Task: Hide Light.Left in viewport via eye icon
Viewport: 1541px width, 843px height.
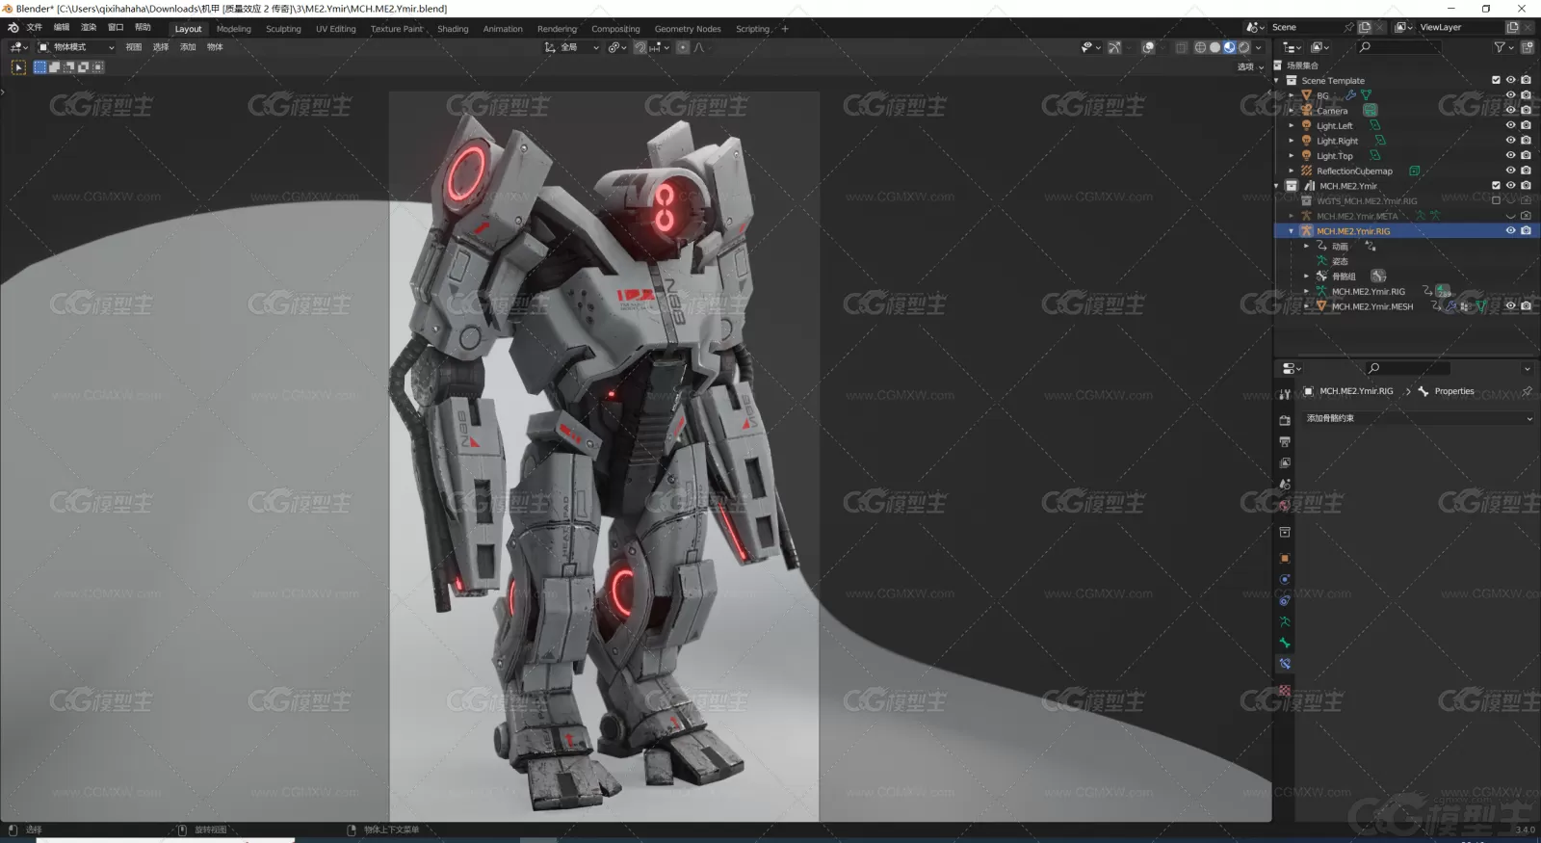Action: 1510,125
